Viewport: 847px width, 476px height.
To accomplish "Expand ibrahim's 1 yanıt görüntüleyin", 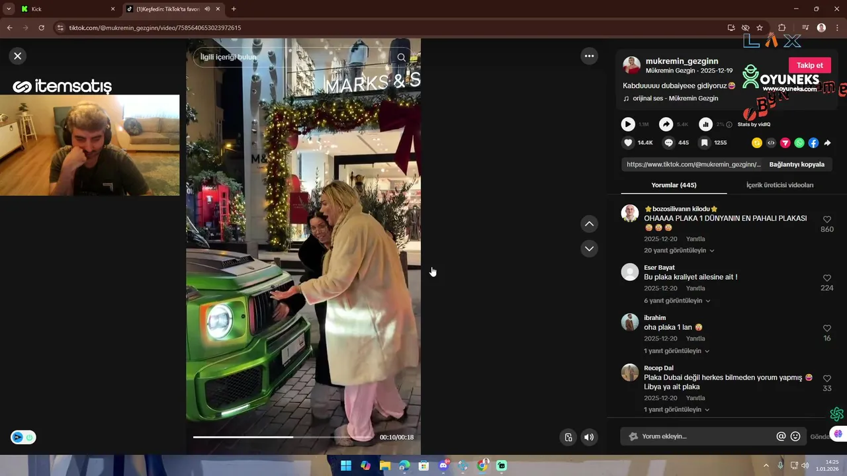I will pos(677,351).
